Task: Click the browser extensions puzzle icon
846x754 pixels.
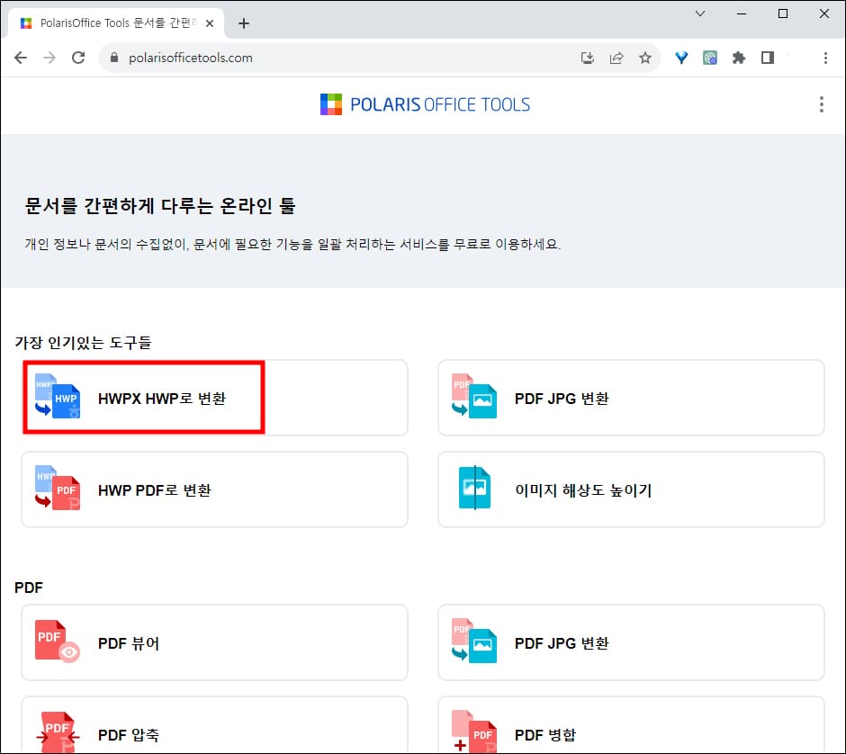Action: pos(739,57)
